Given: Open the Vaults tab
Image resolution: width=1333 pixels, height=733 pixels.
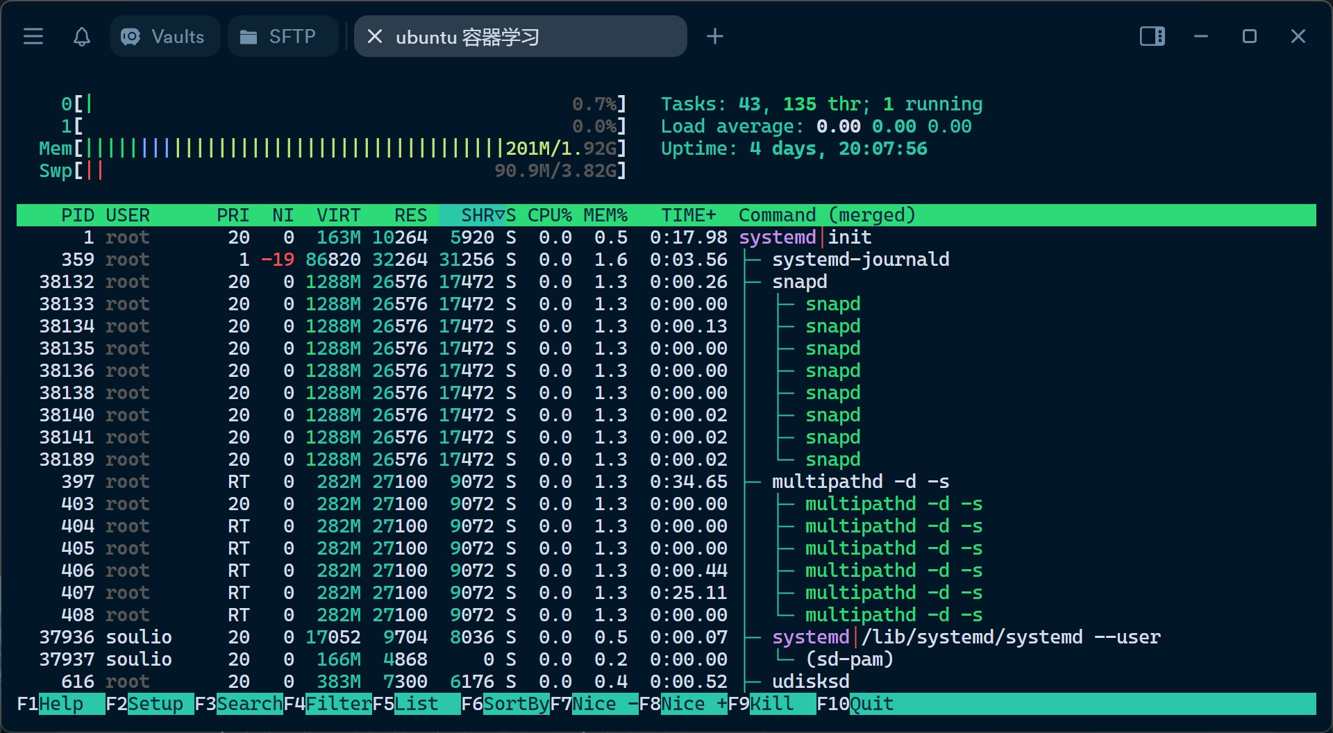Looking at the screenshot, I should [165, 36].
